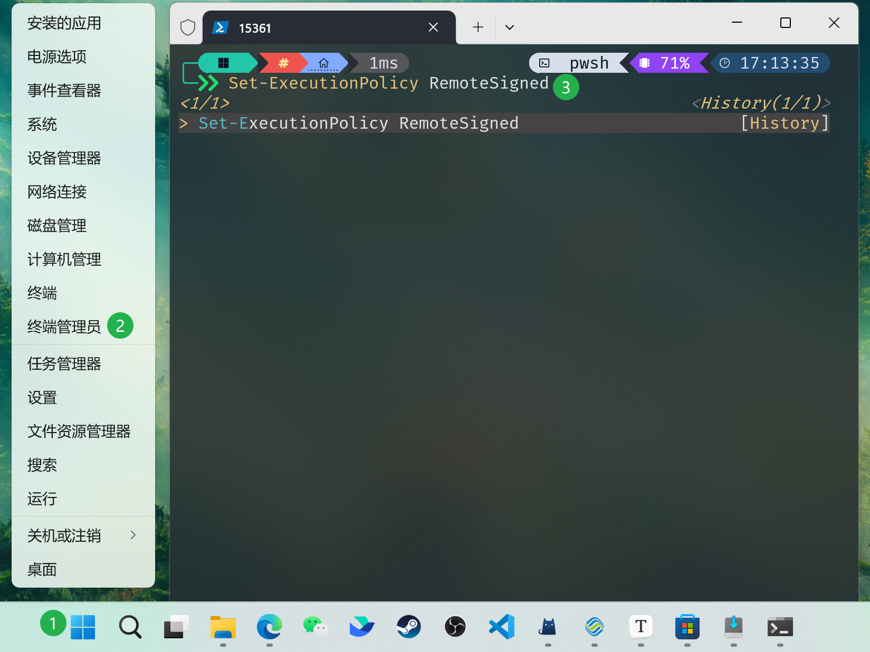Add a new terminal tab
The width and height of the screenshot is (870, 652).
coord(478,27)
